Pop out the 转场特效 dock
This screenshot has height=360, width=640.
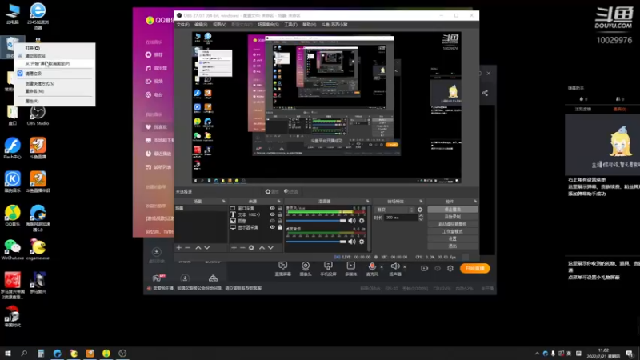pyautogui.click(x=421, y=202)
